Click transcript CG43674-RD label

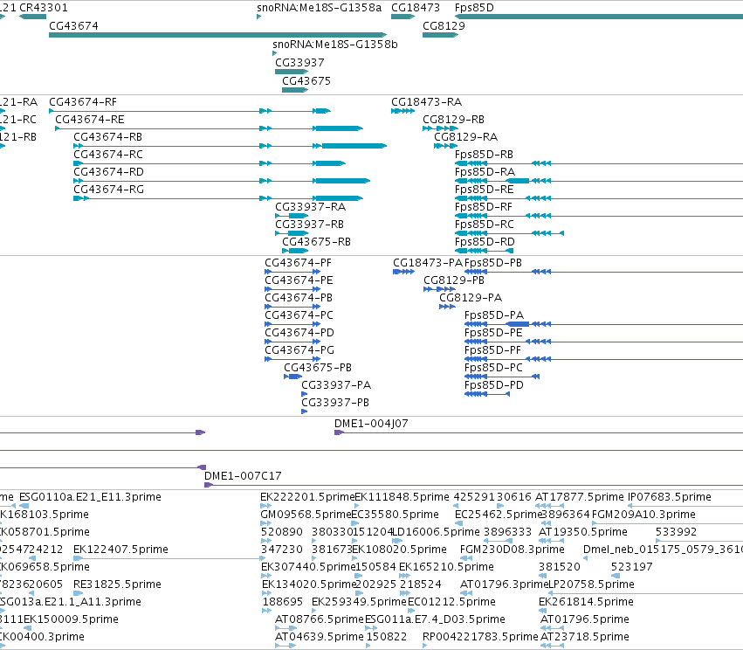(x=108, y=172)
